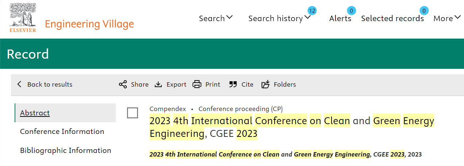Viewport: 464px width, 166px height.
Task: Select the Abstract tab
Action: (35, 113)
